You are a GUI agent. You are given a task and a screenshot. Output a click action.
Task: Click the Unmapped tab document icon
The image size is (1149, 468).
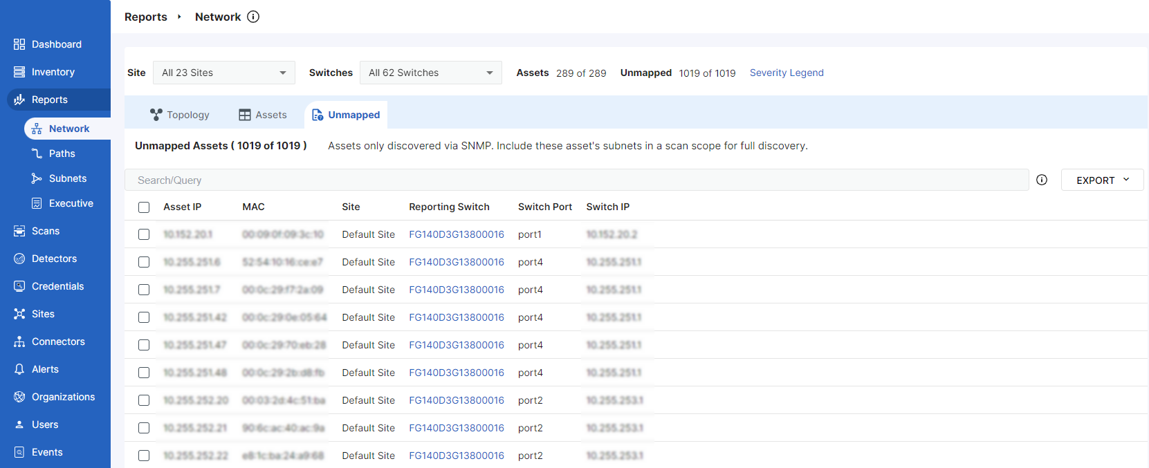click(x=318, y=115)
